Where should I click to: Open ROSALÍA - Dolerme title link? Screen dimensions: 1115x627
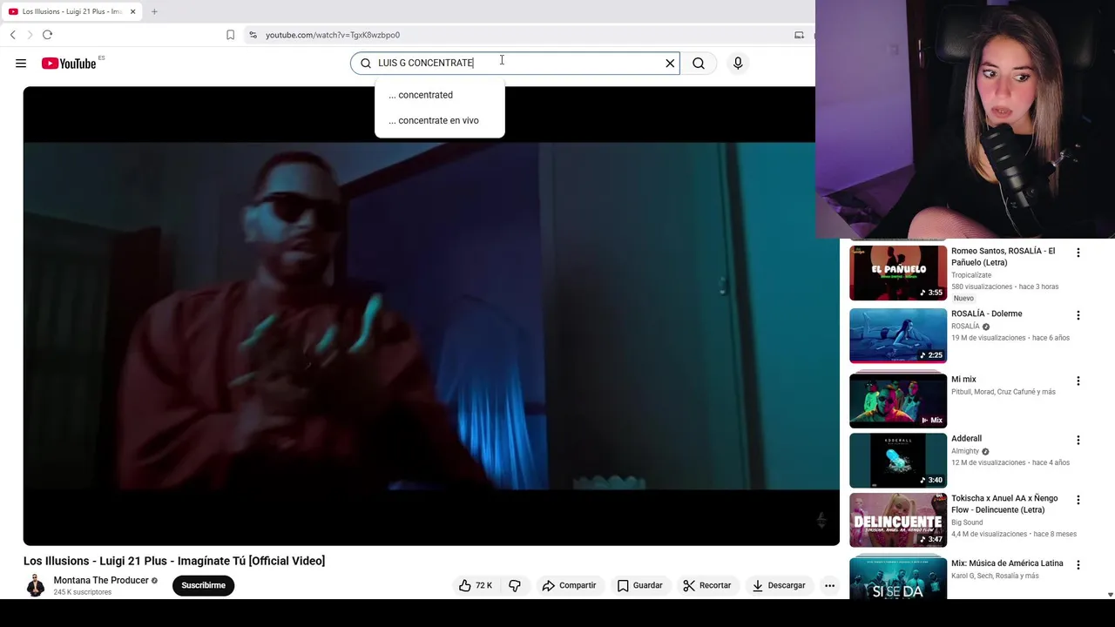987,313
